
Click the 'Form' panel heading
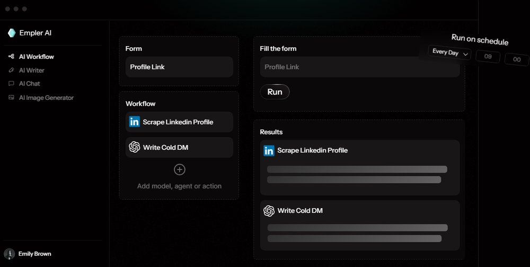click(x=134, y=49)
